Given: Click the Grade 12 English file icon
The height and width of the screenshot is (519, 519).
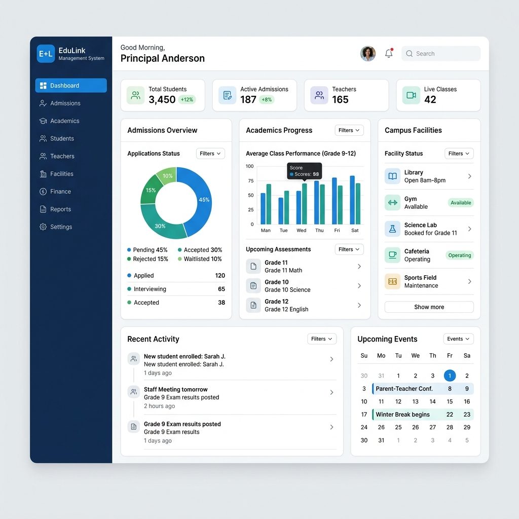Looking at the screenshot, I should click(x=253, y=305).
